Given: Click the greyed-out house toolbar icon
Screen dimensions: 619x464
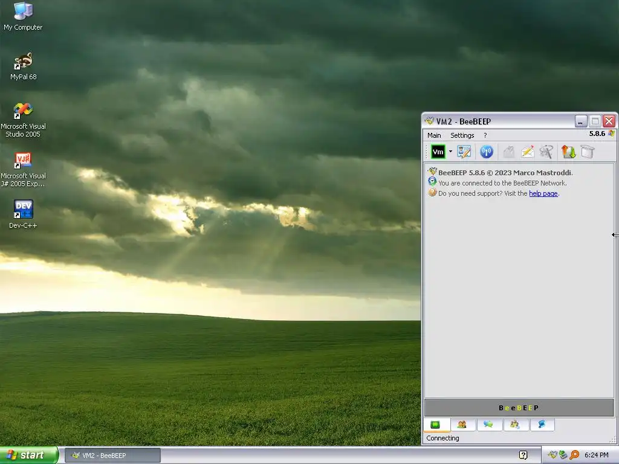Looking at the screenshot, I should (509, 152).
